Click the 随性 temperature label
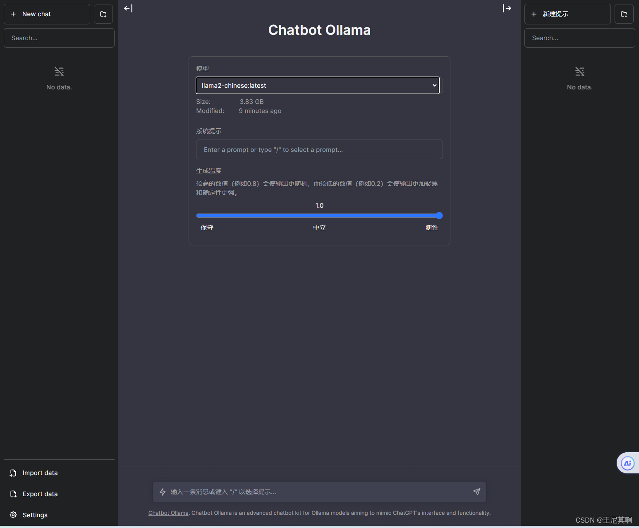 coord(432,228)
